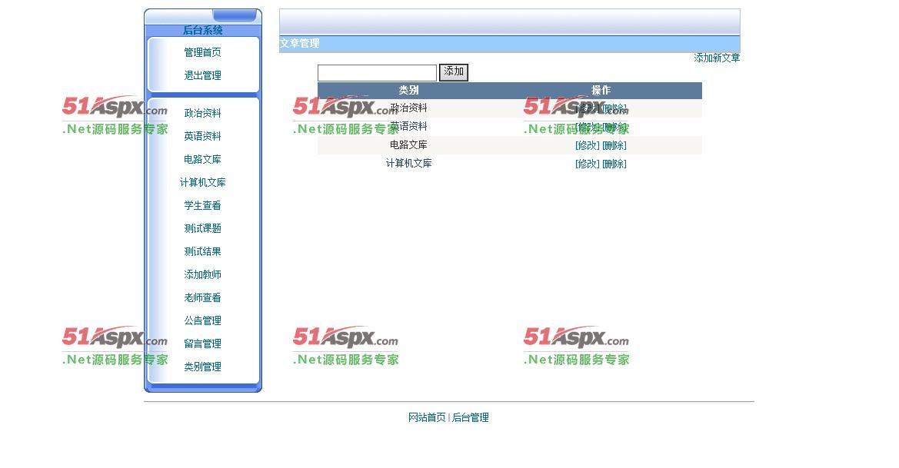The width and height of the screenshot is (899, 468).
Task: Open 类别管理 page
Action: click(202, 367)
